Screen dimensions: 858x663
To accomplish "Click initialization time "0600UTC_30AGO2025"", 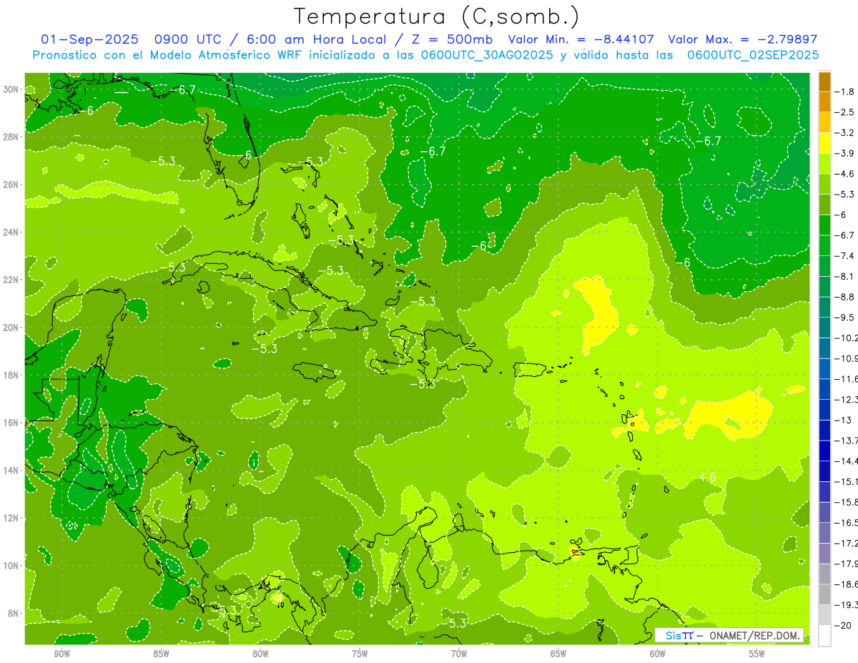I will point(487,55).
